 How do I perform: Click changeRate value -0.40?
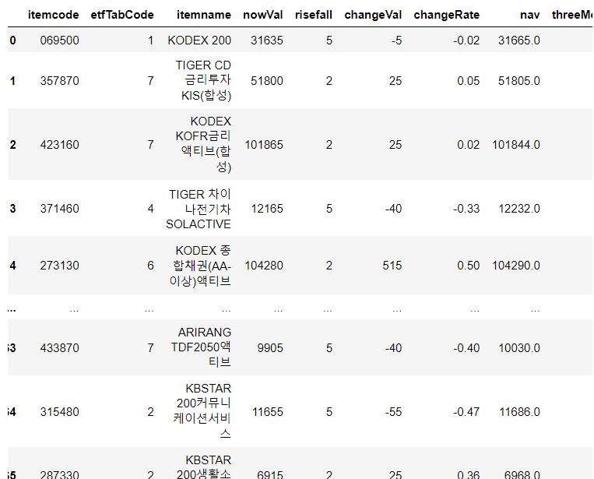pos(466,347)
